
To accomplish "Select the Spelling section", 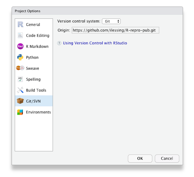I will coord(34,79).
